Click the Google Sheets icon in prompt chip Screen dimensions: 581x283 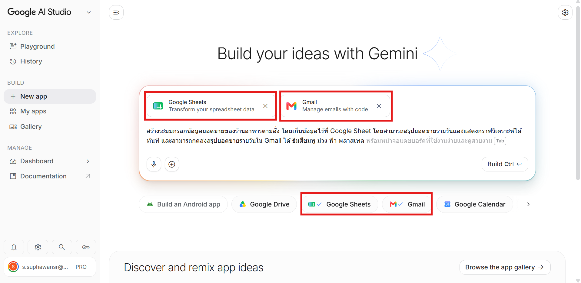(158, 106)
